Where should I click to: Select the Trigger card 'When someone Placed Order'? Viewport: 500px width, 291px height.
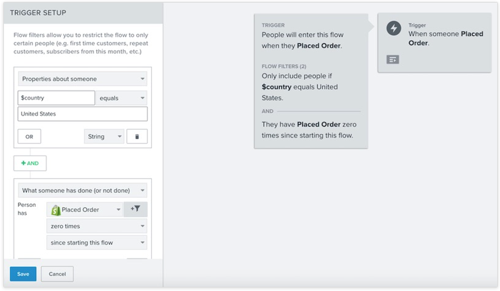[434, 43]
